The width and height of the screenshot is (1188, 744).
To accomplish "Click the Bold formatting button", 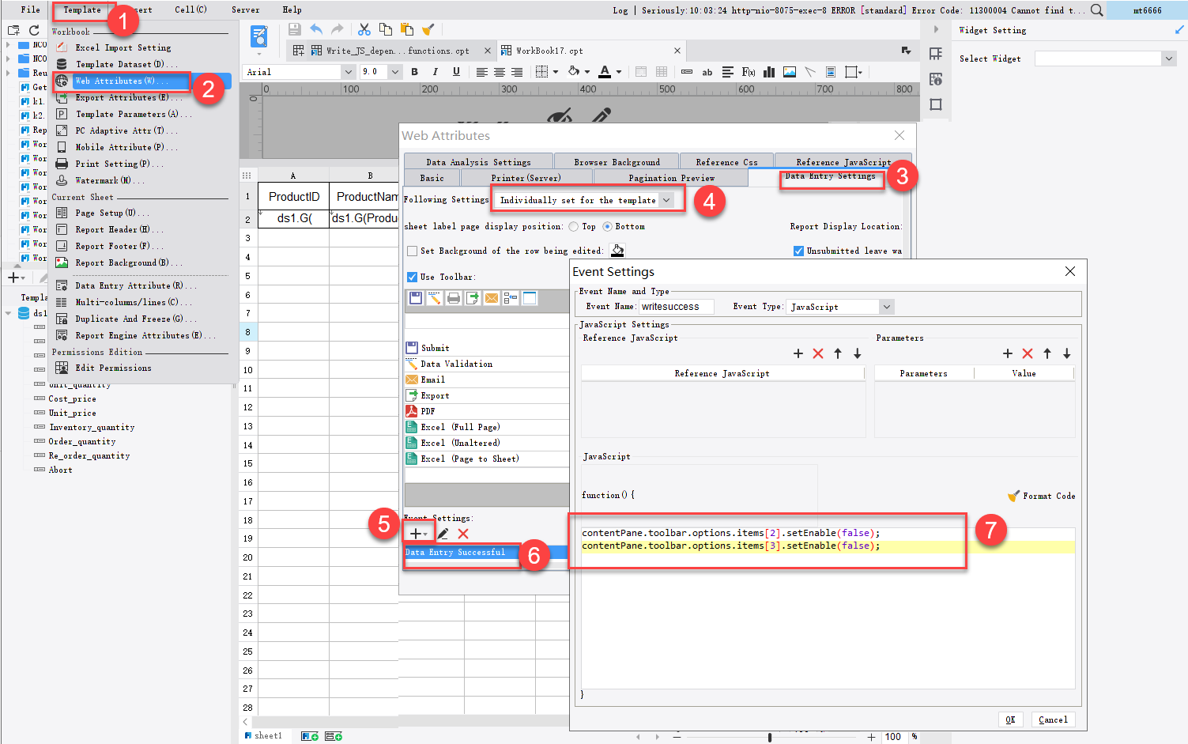I will point(414,72).
